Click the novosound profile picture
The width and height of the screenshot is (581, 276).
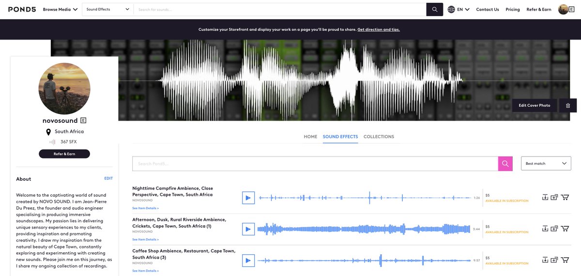64,88
